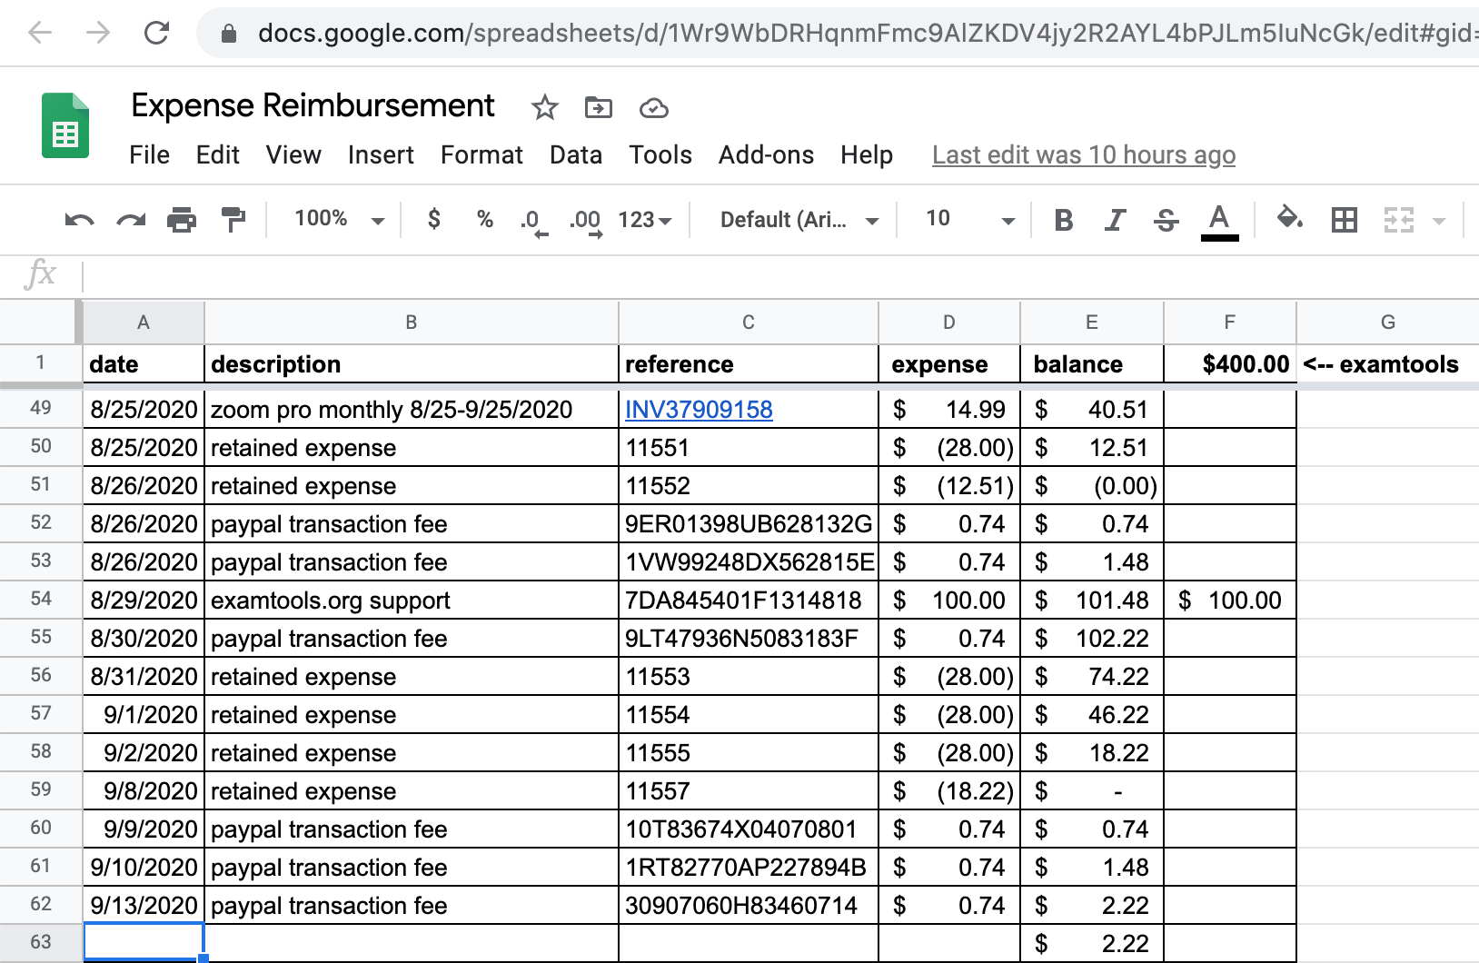1479x963 pixels.
Task: Toggle bold formatting
Action: coord(1063,219)
